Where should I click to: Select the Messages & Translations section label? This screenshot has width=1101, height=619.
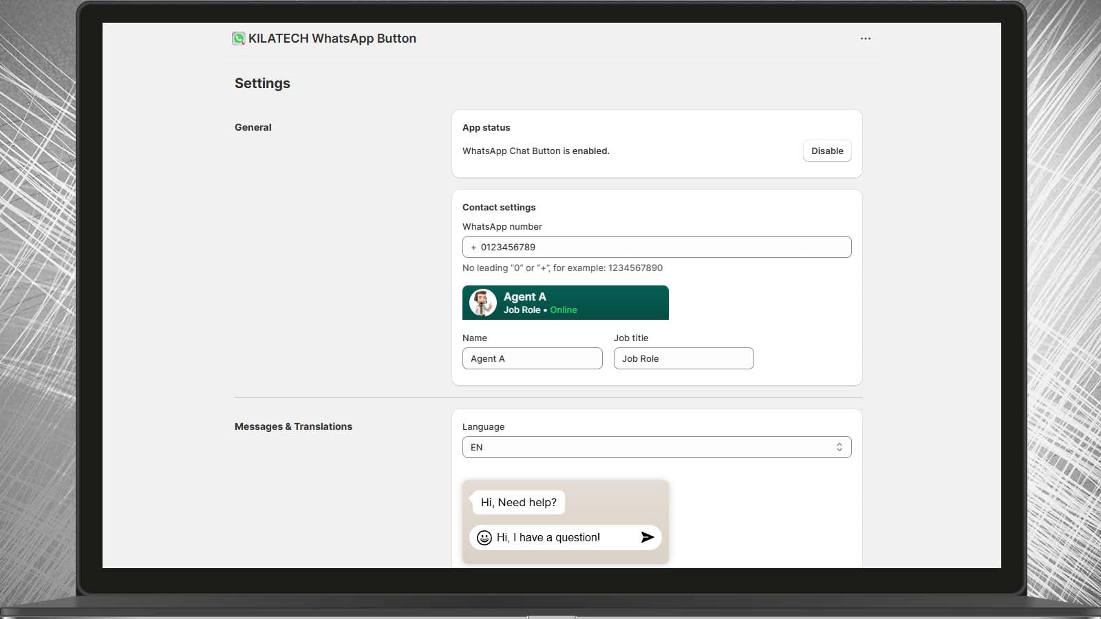click(293, 426)
